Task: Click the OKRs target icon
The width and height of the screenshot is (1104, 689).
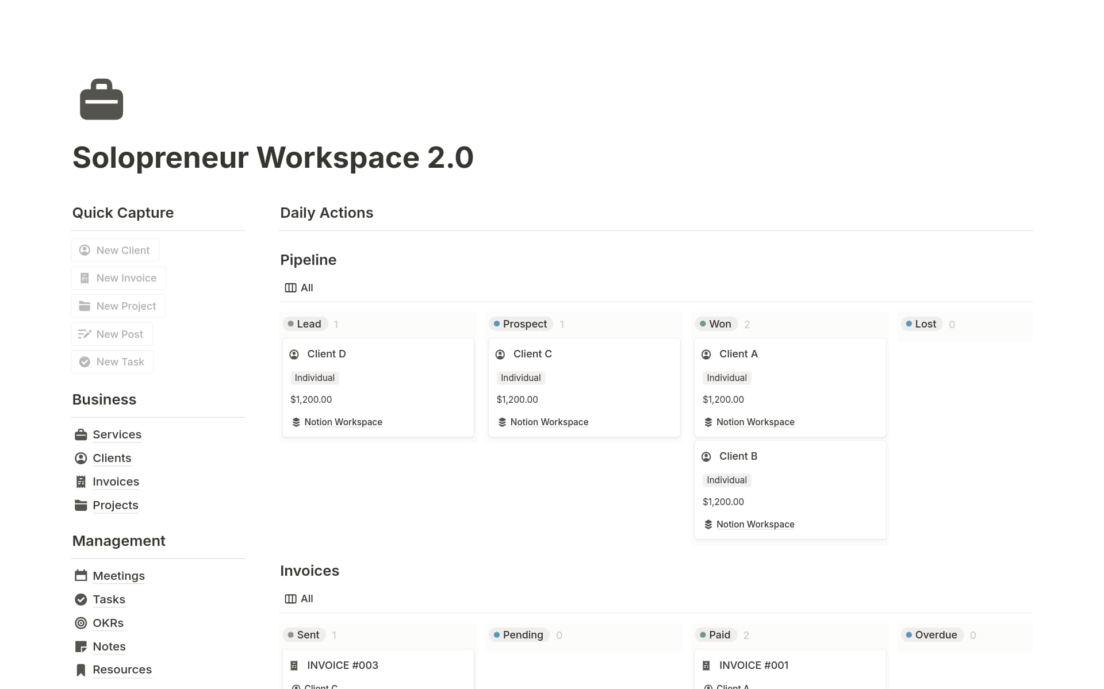Action: 81,623
